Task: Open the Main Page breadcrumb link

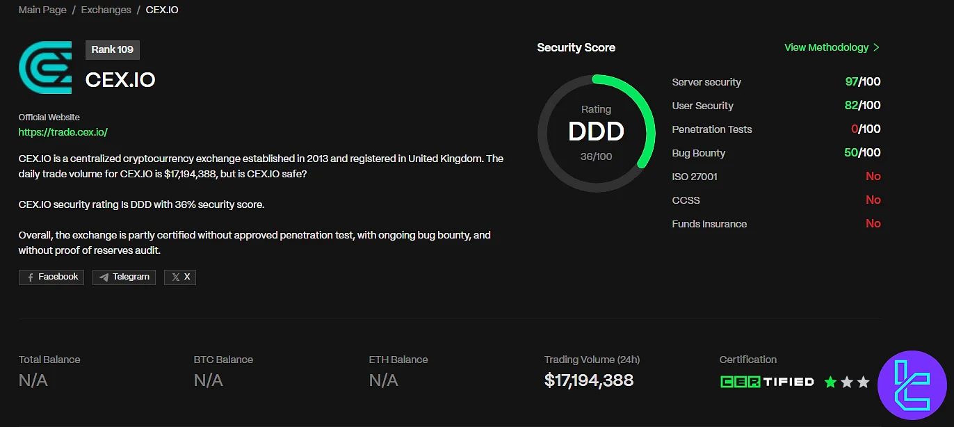Action: pos(42,10)
